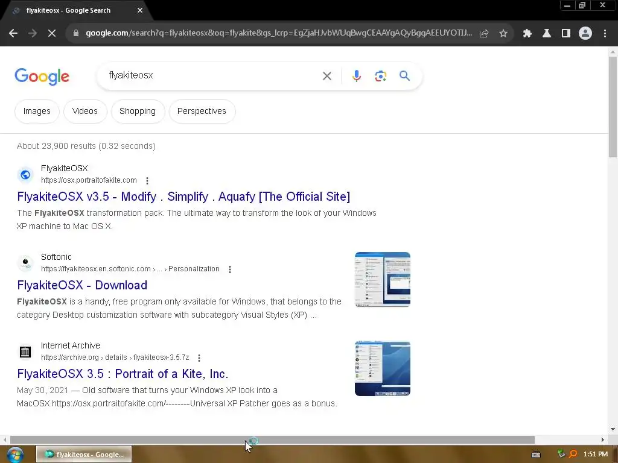Filter results by Images
The height and width of the screenshot is (463, 618).
click(x=37, y=112)
